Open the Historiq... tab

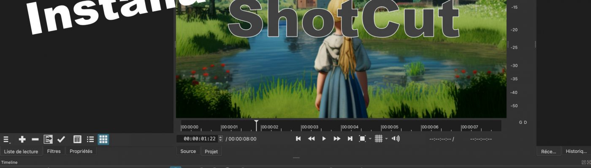[x=576, y=151]
